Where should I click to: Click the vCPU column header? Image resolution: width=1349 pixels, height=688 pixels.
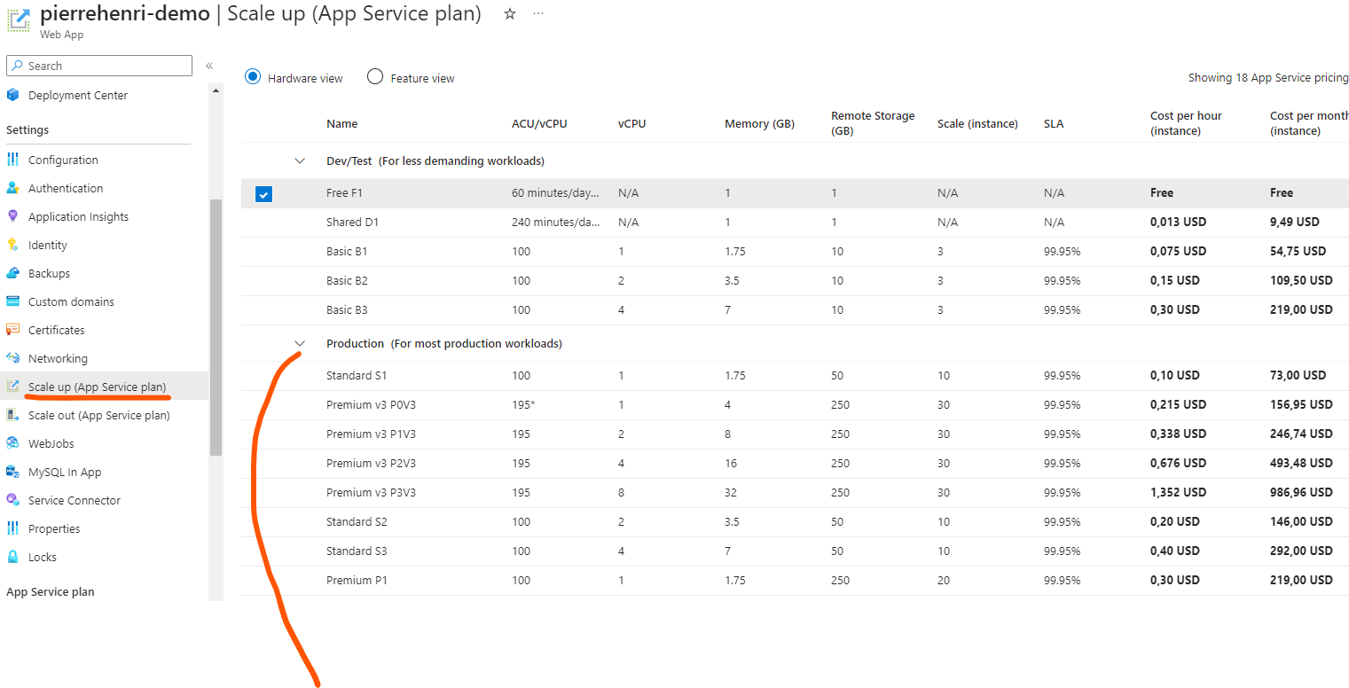[632, 124]
